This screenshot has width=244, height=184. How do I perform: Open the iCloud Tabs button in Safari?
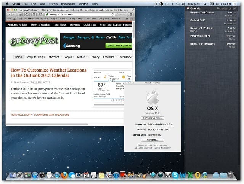tap(27, 14)
